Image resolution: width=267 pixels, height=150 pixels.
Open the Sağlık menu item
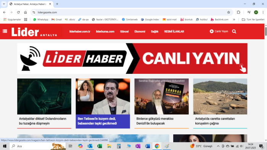coord(154,32)
